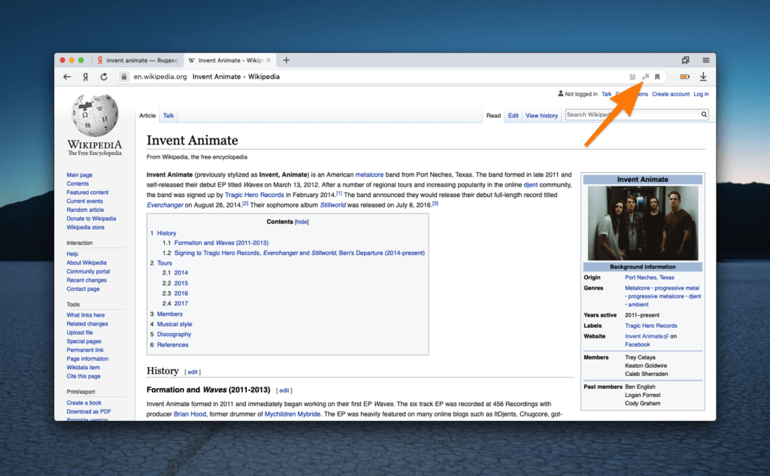The image size is (770, 476).
Task: Select the Read tab
Action: click(493, 116)
